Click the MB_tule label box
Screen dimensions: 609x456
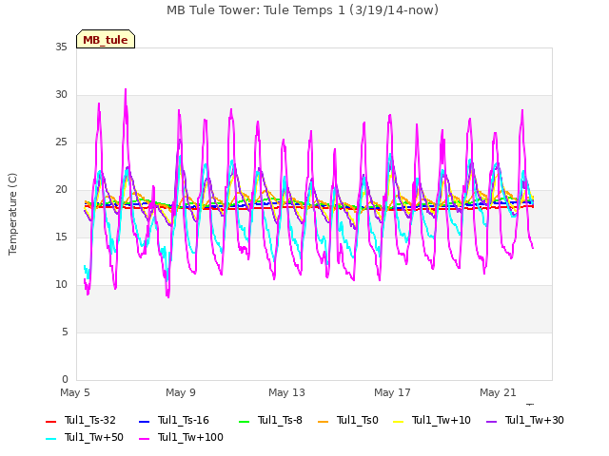106,40
